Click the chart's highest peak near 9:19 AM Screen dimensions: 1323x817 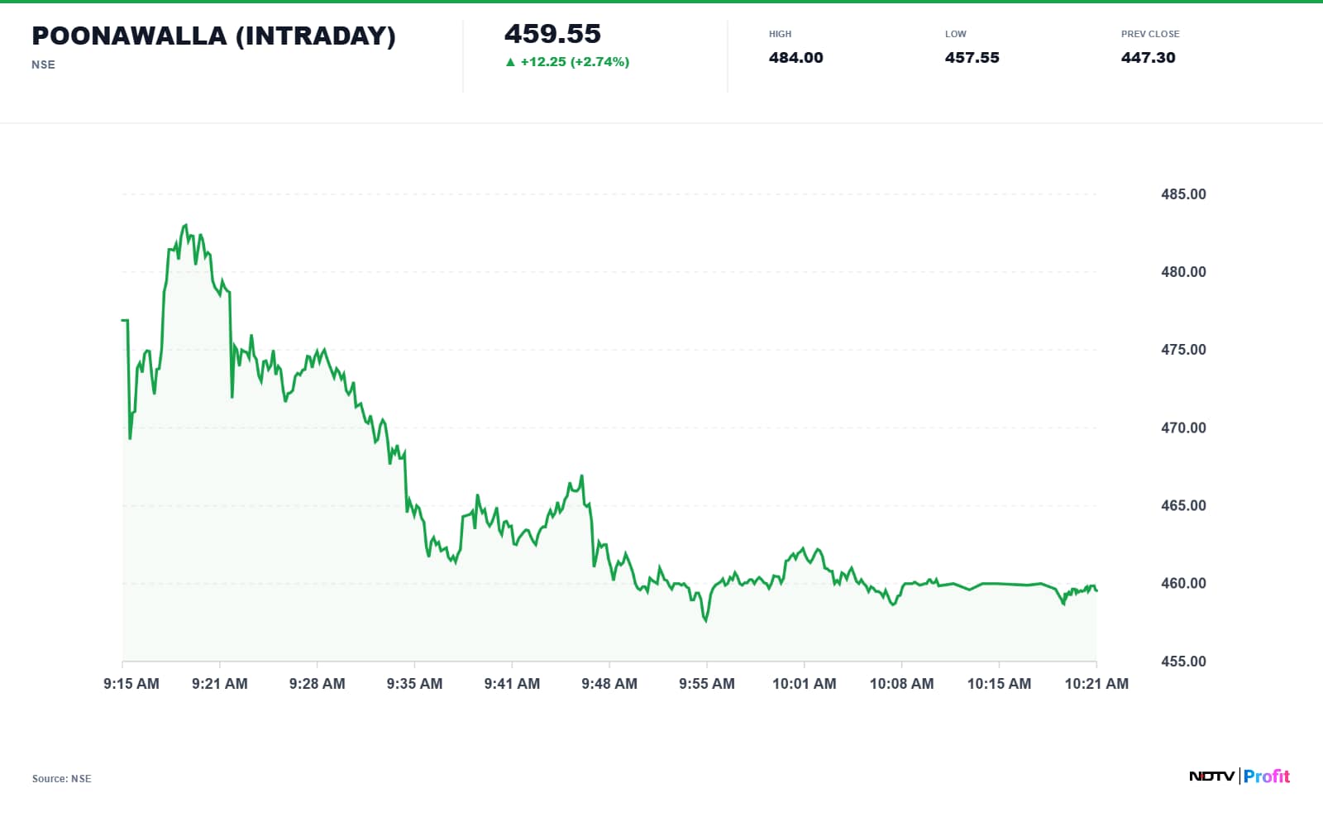pos(185,225)
